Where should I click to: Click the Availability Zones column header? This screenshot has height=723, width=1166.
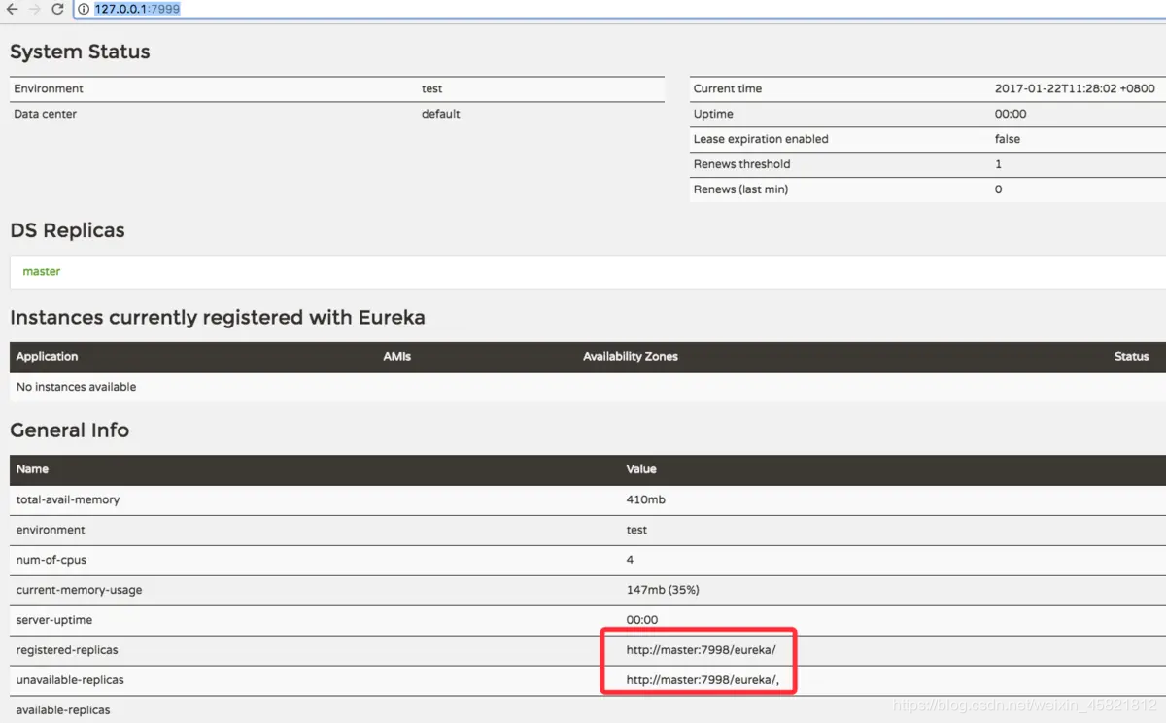pyautogui.click(x=631, y=357)
